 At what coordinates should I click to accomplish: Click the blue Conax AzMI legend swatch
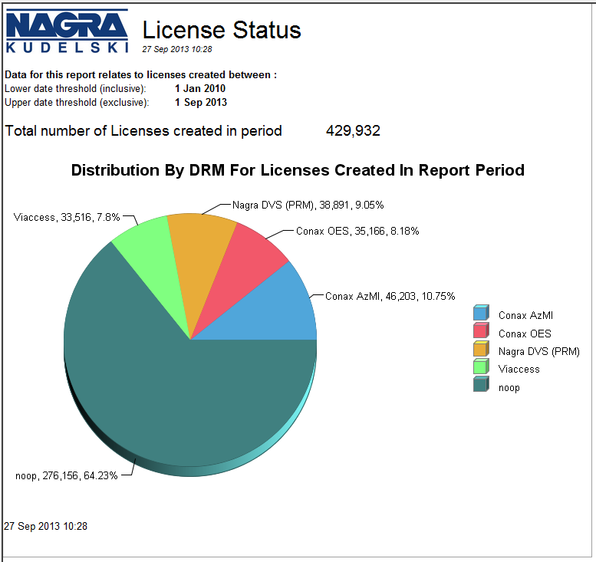click(x=481, y=314)
